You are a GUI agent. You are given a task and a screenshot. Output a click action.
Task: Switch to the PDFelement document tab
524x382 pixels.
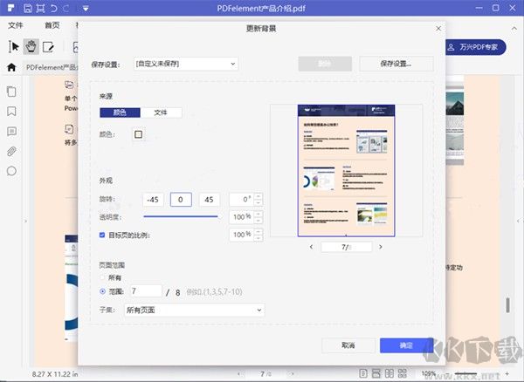[x=52, y=67]
